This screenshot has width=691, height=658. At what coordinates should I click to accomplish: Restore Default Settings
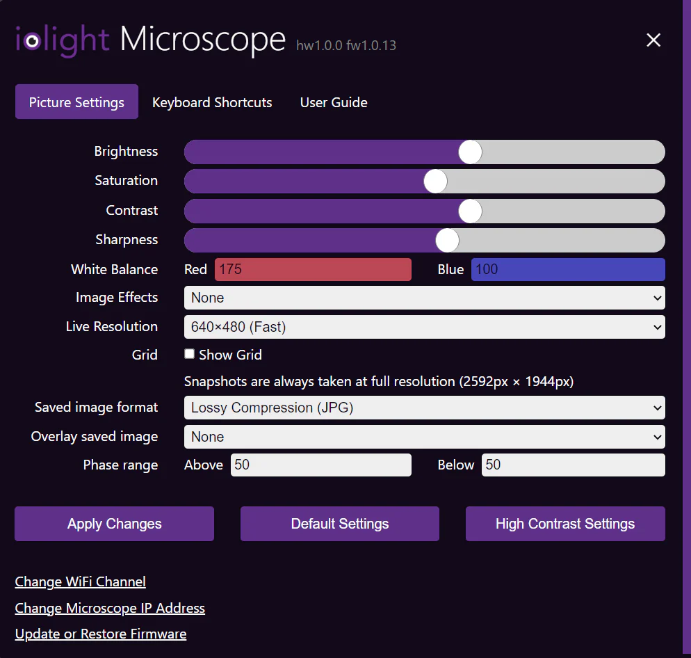pyautogui.click(x=339, y=523)
